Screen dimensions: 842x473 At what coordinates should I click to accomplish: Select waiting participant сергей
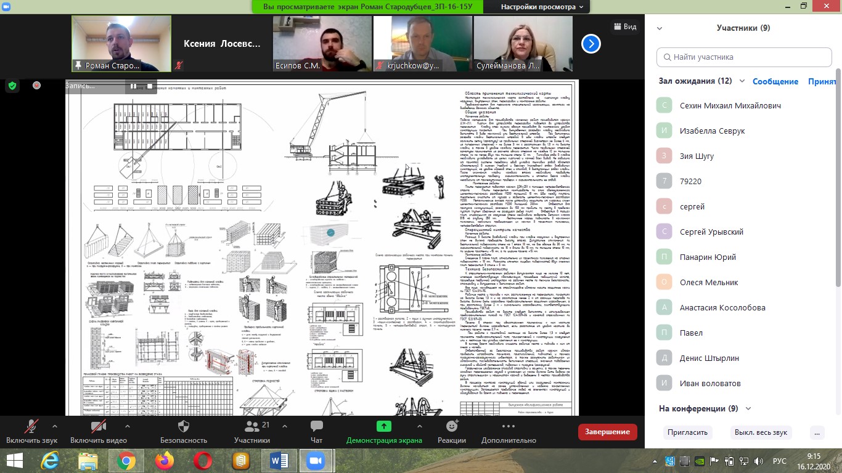[x=742, y=206]
